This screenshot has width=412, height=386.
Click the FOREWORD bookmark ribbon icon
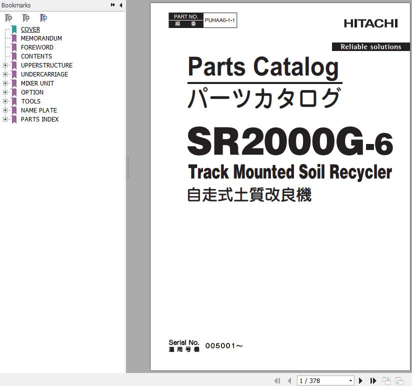coord(14,47)
